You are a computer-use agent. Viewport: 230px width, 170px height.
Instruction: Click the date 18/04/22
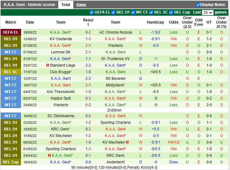tap(30, 162)
